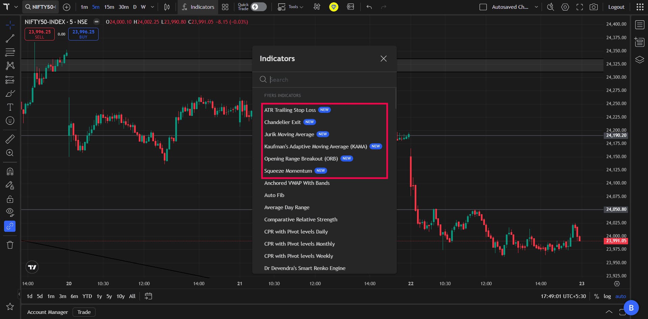Open favorites star toolbar icon
This screenshot has height=319, width=648.
(10, 306)
